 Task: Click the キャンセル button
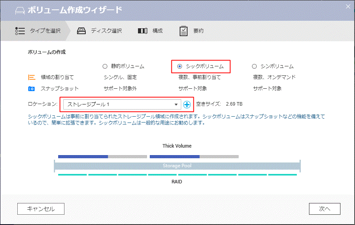[41, 209]
